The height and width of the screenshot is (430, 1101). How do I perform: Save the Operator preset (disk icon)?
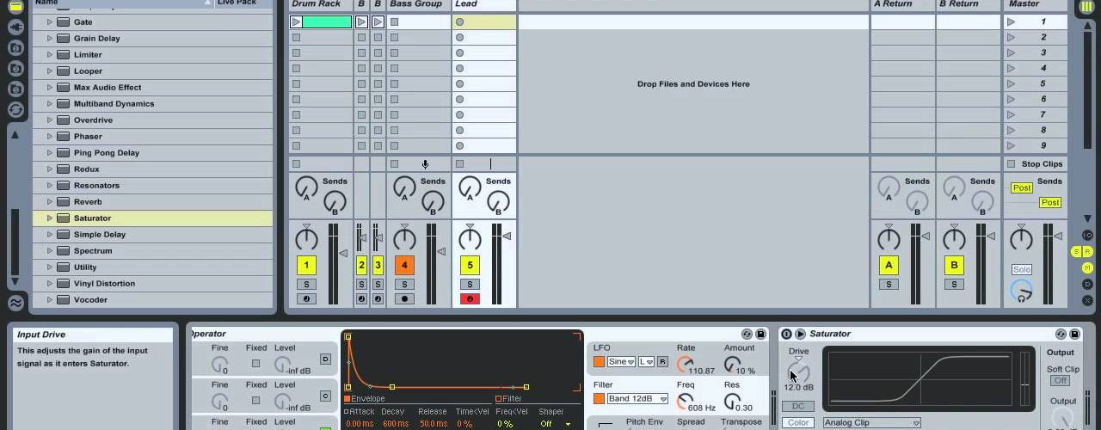click(x=760, y=334)
